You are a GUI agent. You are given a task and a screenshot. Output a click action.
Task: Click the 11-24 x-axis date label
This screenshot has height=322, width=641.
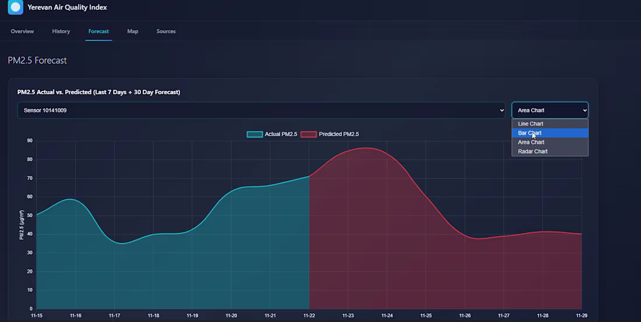point(387,316)
